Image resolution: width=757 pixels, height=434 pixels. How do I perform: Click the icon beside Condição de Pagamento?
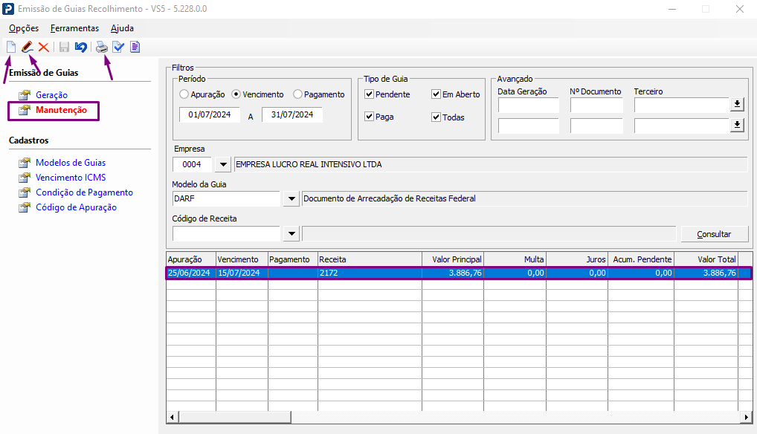(25, 193)
